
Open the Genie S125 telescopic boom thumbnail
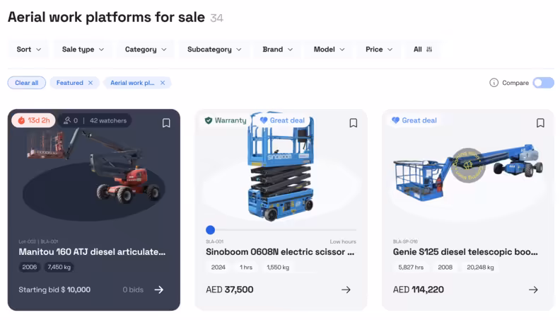[x=468, y=169]
